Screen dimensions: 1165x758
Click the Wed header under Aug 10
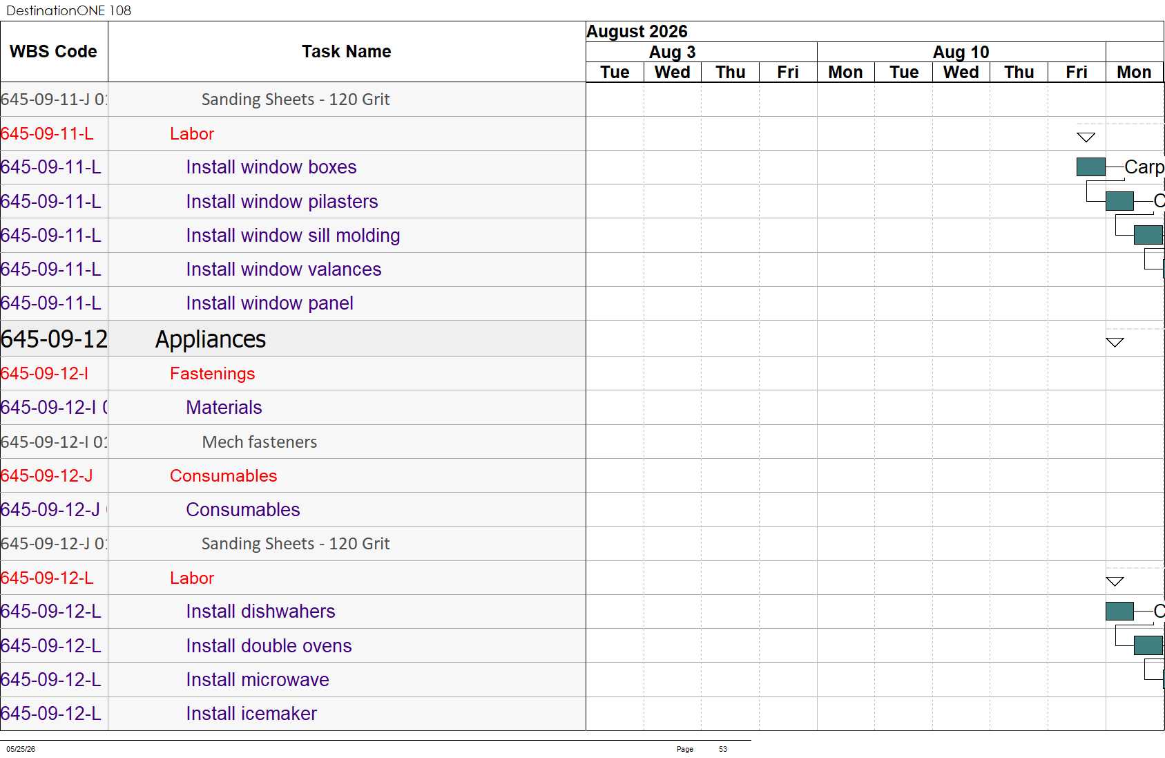pos(961,73)
